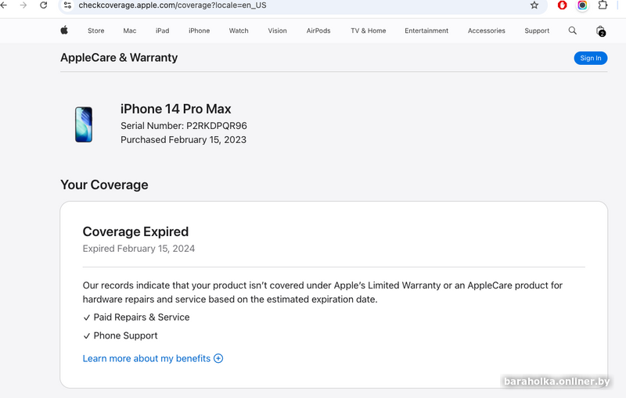Go to Support in navigation bar

pyautogui.click(x=537, y=30)
